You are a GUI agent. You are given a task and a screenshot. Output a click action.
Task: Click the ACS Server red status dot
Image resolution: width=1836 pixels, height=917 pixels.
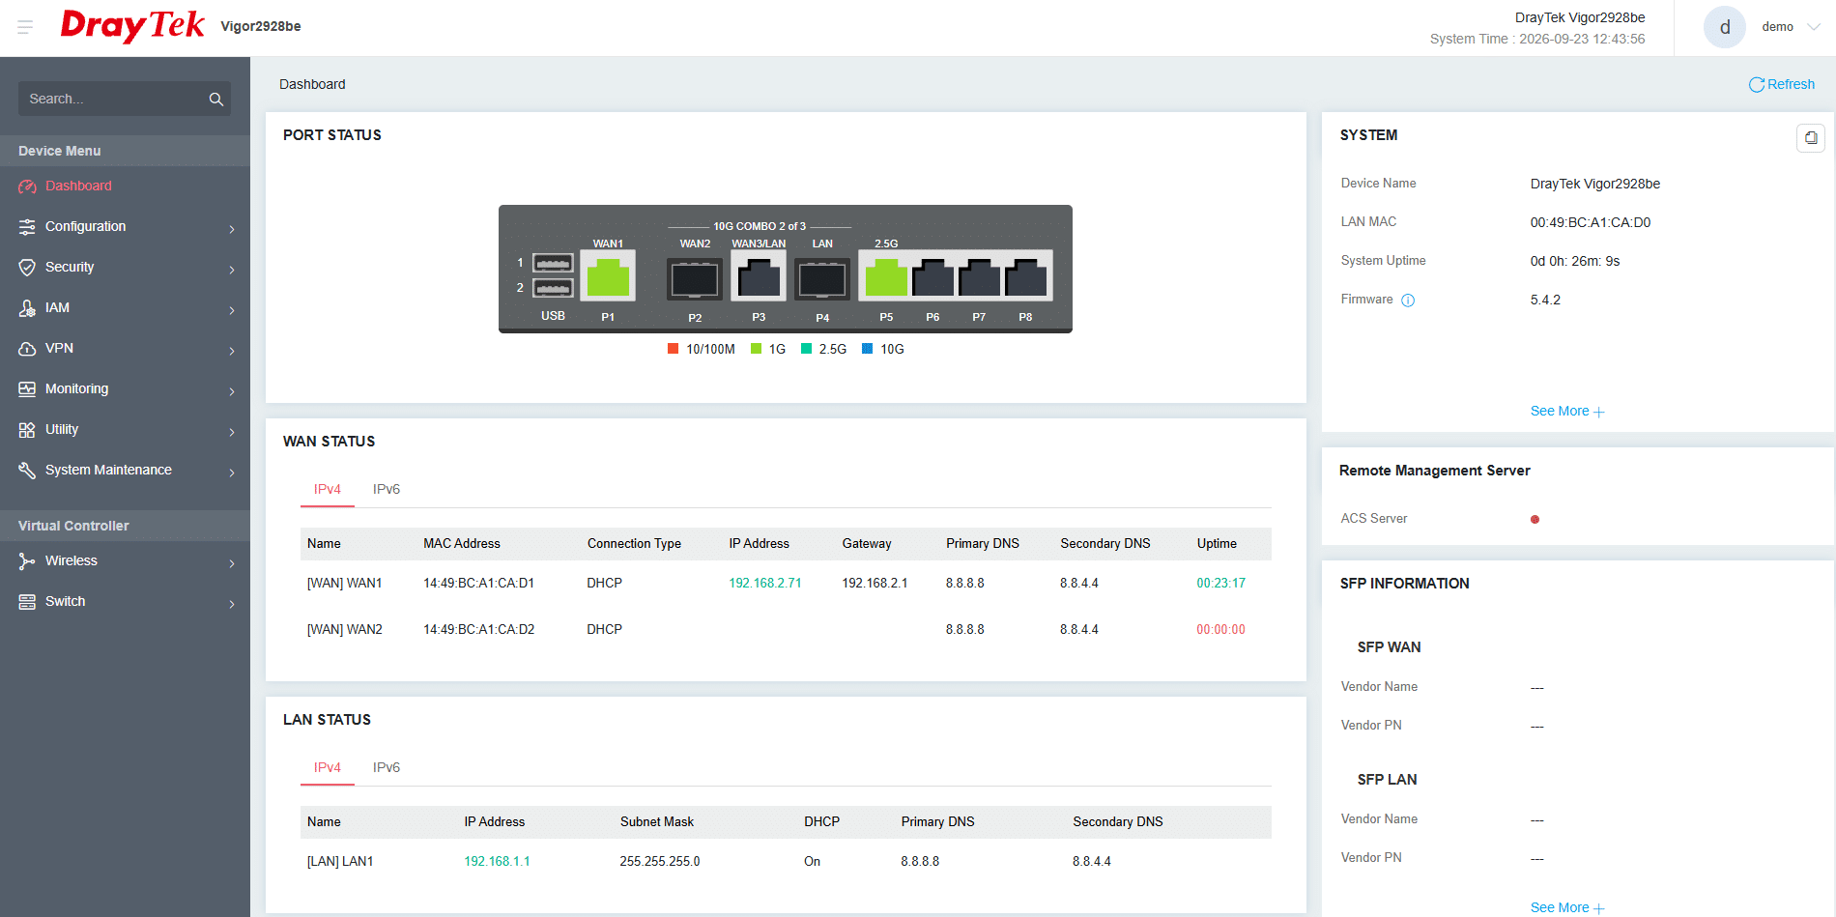1535,520
